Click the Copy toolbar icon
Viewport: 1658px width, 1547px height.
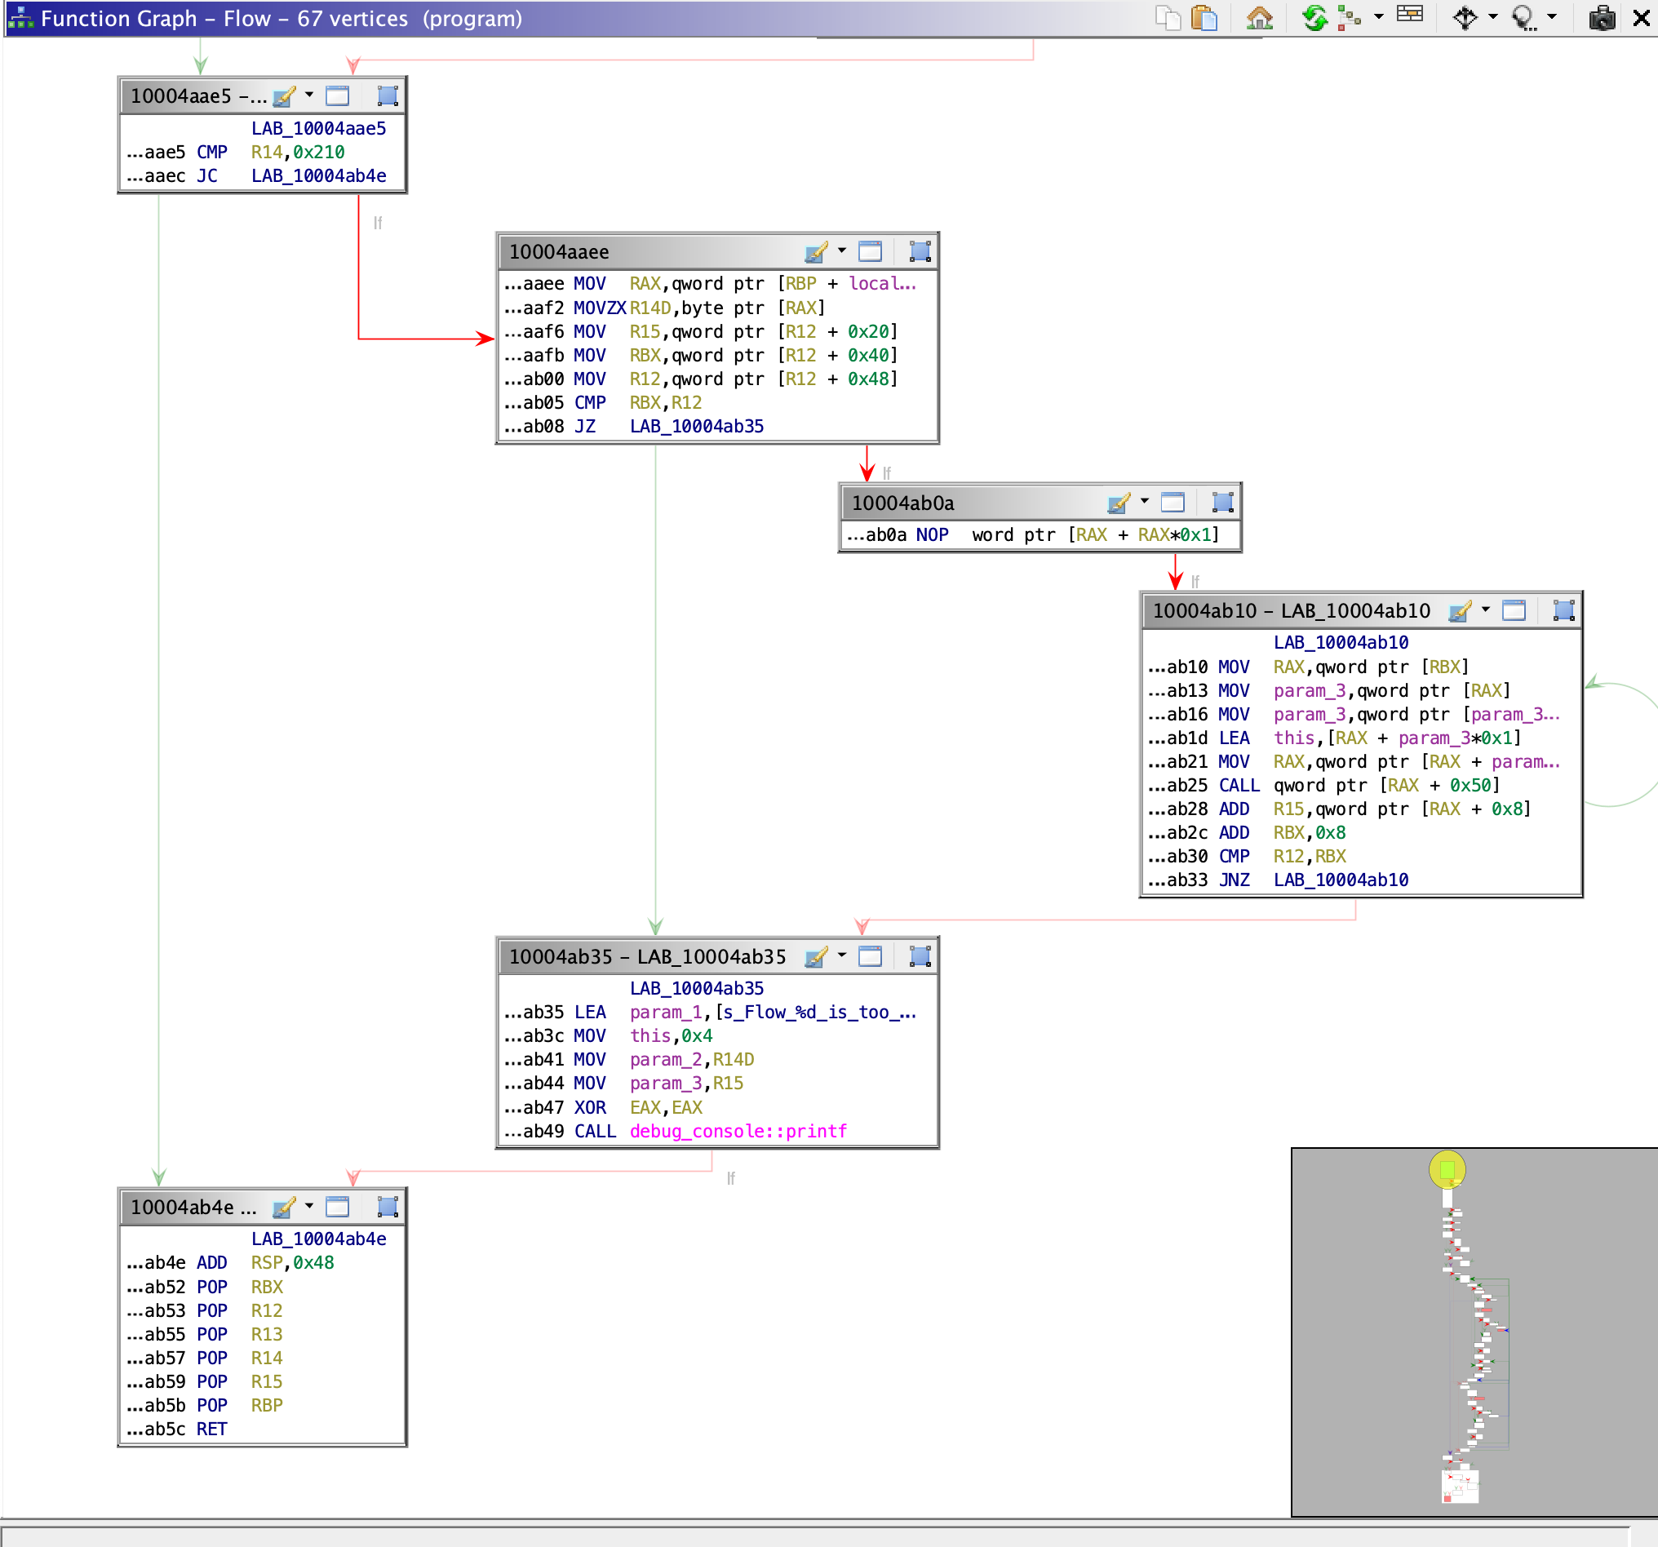click(1168, 17)
